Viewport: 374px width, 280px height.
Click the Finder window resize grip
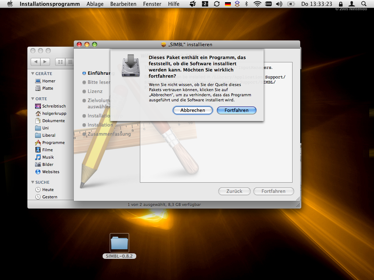click(298, 205)
